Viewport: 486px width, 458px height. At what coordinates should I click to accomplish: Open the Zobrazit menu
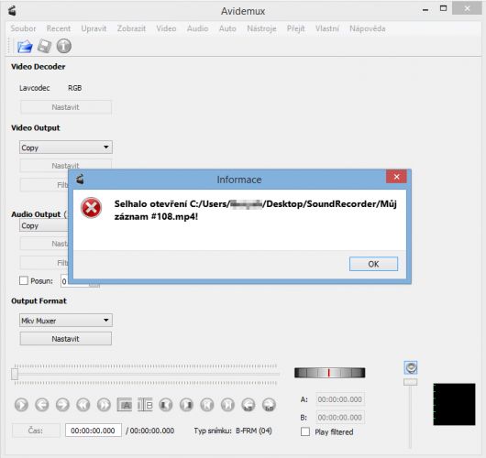point(131,28)
